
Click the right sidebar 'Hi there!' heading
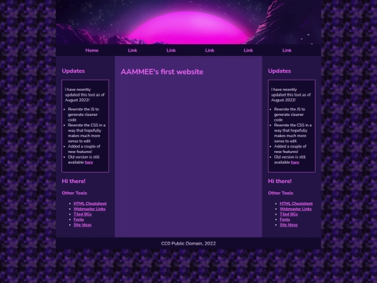tap(280, 181)
